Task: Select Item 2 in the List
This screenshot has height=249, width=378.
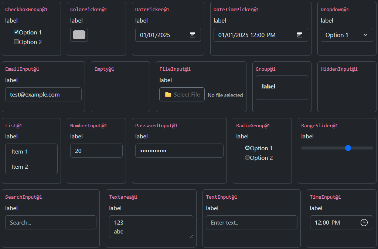Action: click(31, 166)
